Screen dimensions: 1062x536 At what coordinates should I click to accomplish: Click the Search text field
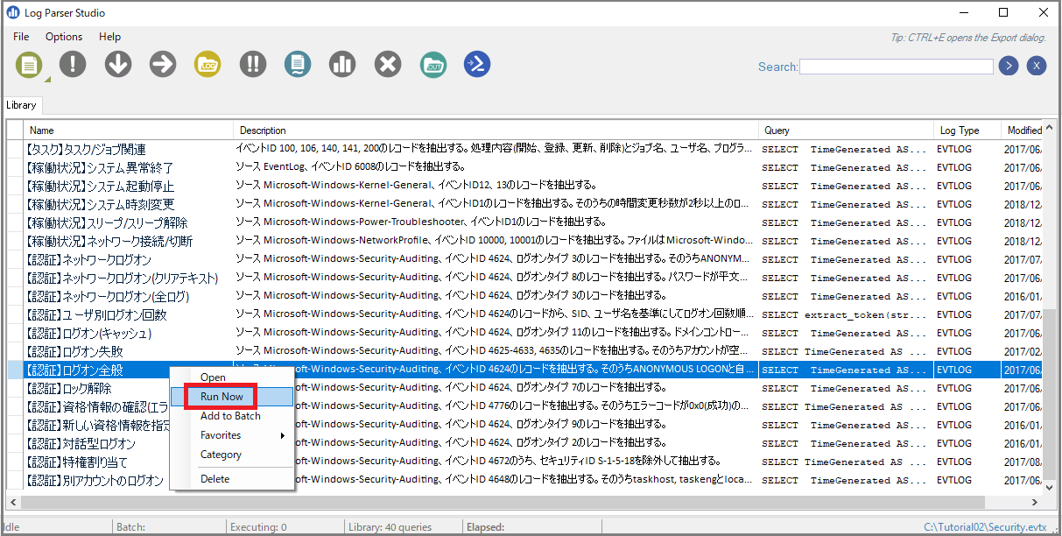coord(897,67)
